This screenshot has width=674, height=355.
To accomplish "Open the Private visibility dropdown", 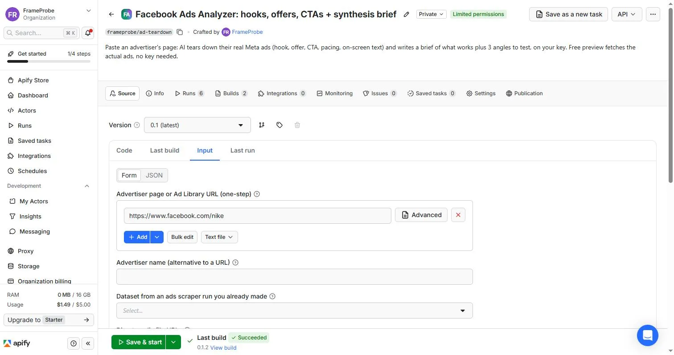I will [x=431, y=14].
